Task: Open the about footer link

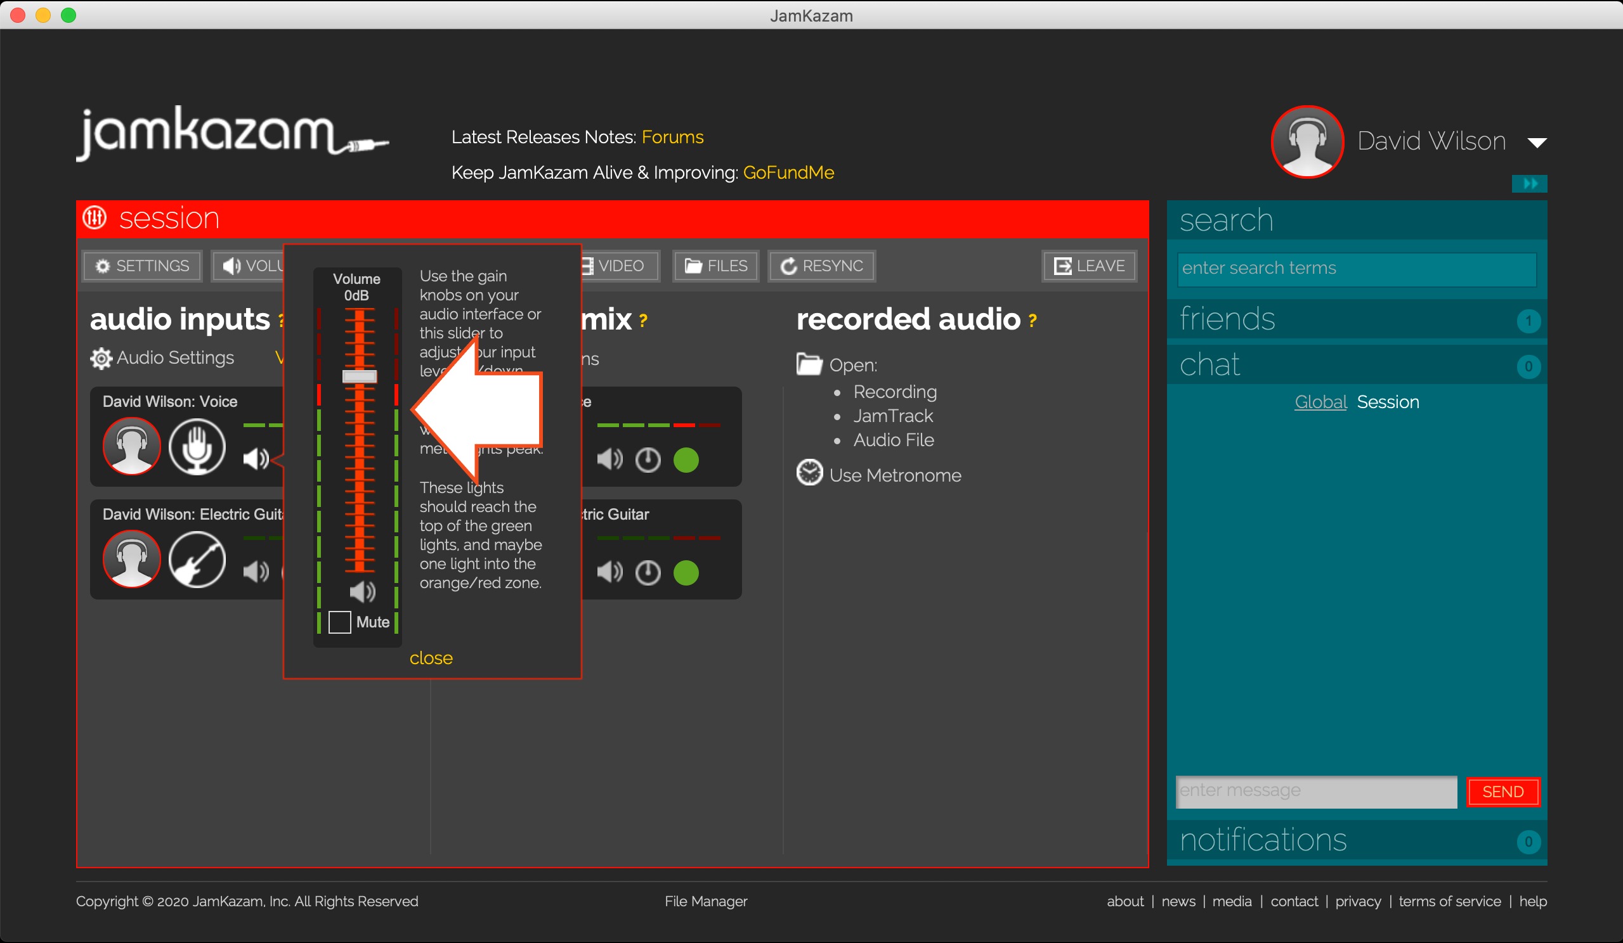Action: click(x=1125, y=901)
